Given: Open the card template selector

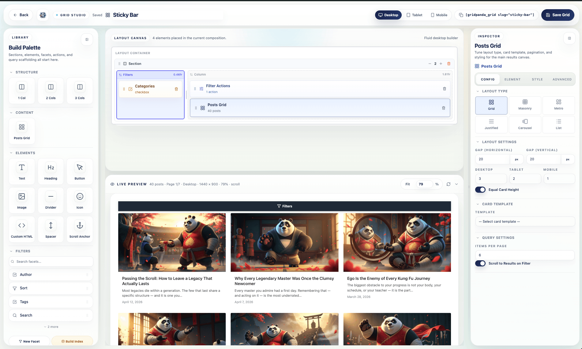Looking at the screenshot, I should pyautogui.click(x=525, y=221).
